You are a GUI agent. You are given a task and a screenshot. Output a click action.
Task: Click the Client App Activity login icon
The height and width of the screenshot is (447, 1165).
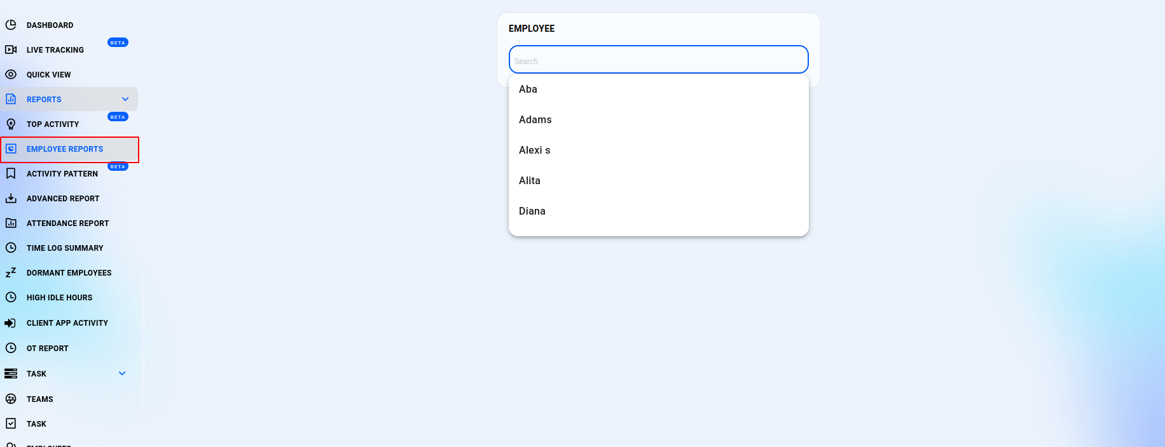point(11,323)
